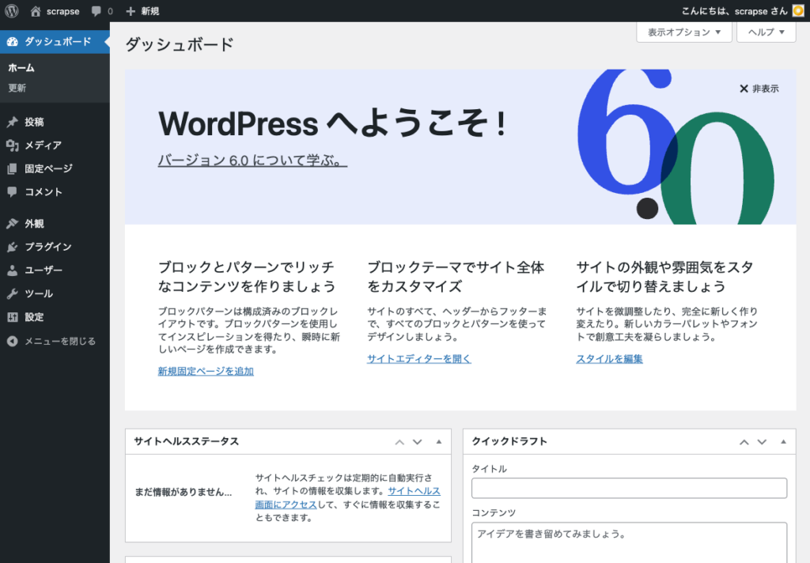Image resolution: width=810 pixels, height=563 pixels.
Task: Move サイトヘルスステータス widget up
Action: [399, 442]
